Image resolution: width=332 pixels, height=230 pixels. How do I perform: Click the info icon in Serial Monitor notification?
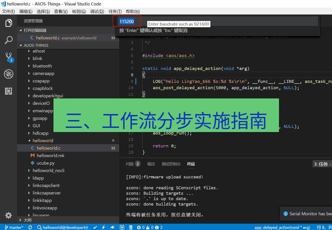click(x=285, y=214)
